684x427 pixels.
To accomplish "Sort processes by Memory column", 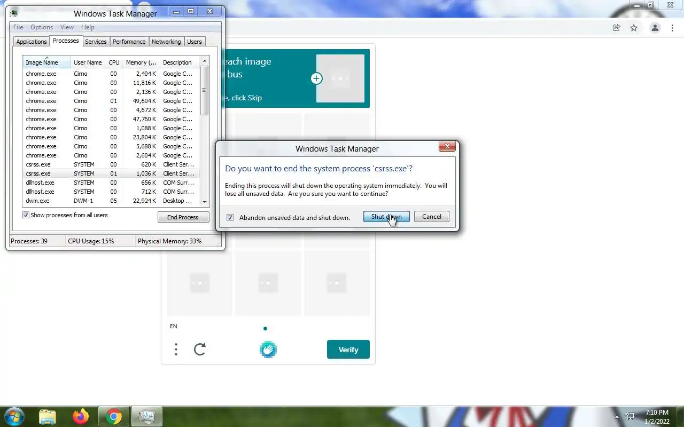I will [141, 62].
